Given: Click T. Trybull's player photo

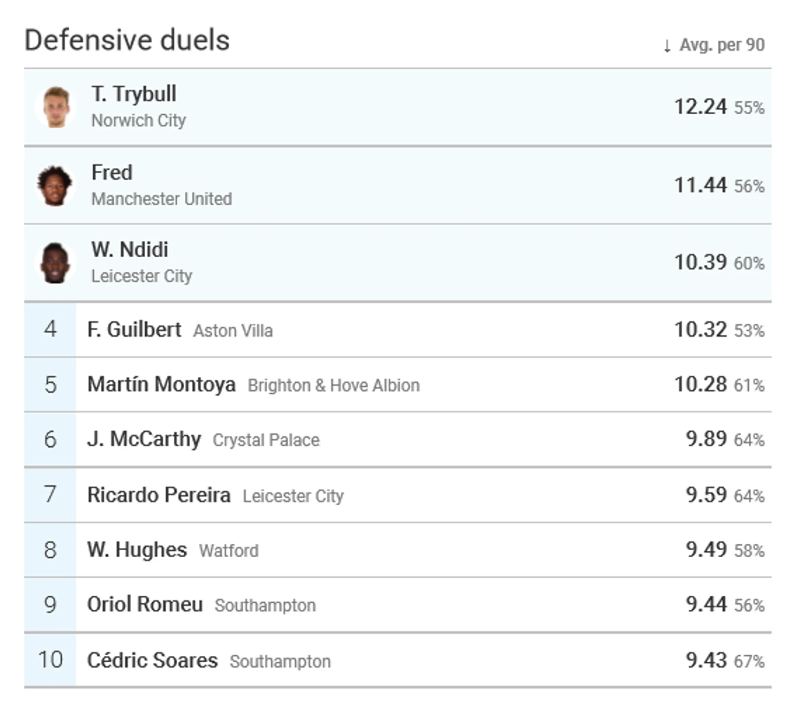Looking at the screenshot, I should point(56,107).
